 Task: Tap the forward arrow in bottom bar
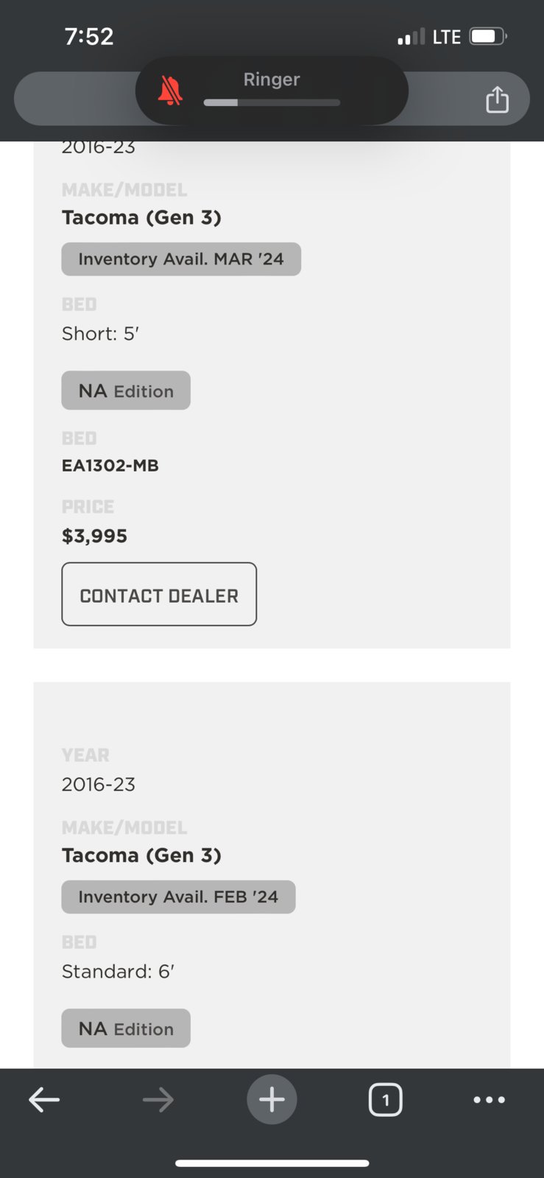coord(158,1100)
